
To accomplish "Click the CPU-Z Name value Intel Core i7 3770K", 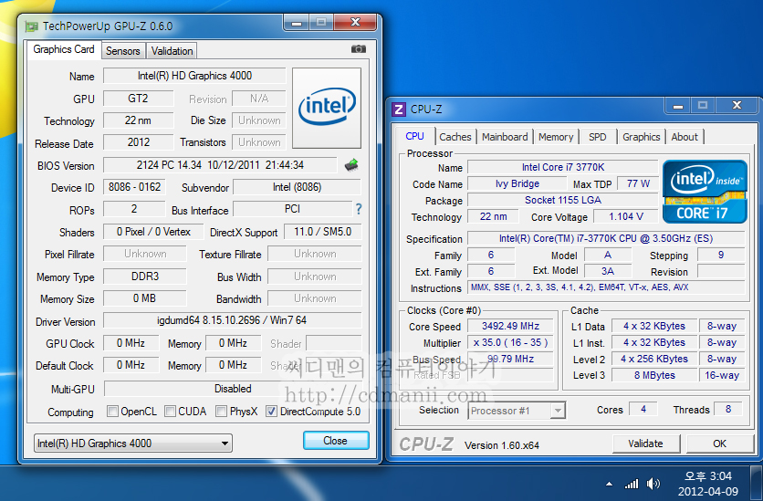I will (x=563, y=167).
